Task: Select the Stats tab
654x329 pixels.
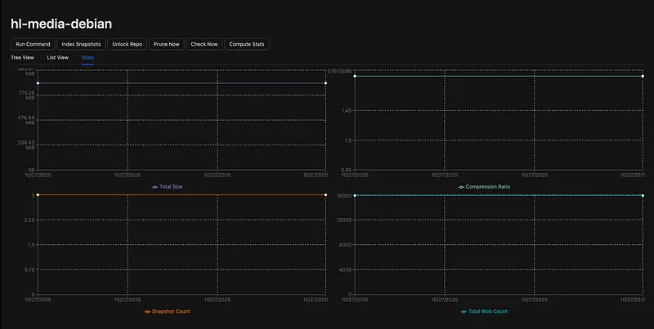Action: pyautogui.click(x=87, y=58)
